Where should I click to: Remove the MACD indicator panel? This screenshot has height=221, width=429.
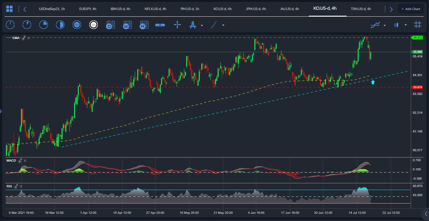pyautogui.click(x=25, y=161)
